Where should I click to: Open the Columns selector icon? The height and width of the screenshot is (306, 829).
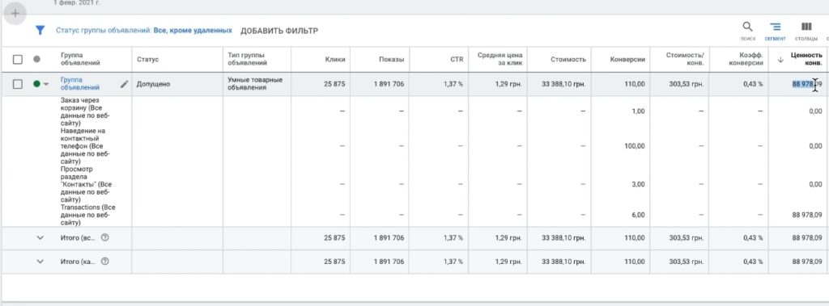(x=806, y=27)
